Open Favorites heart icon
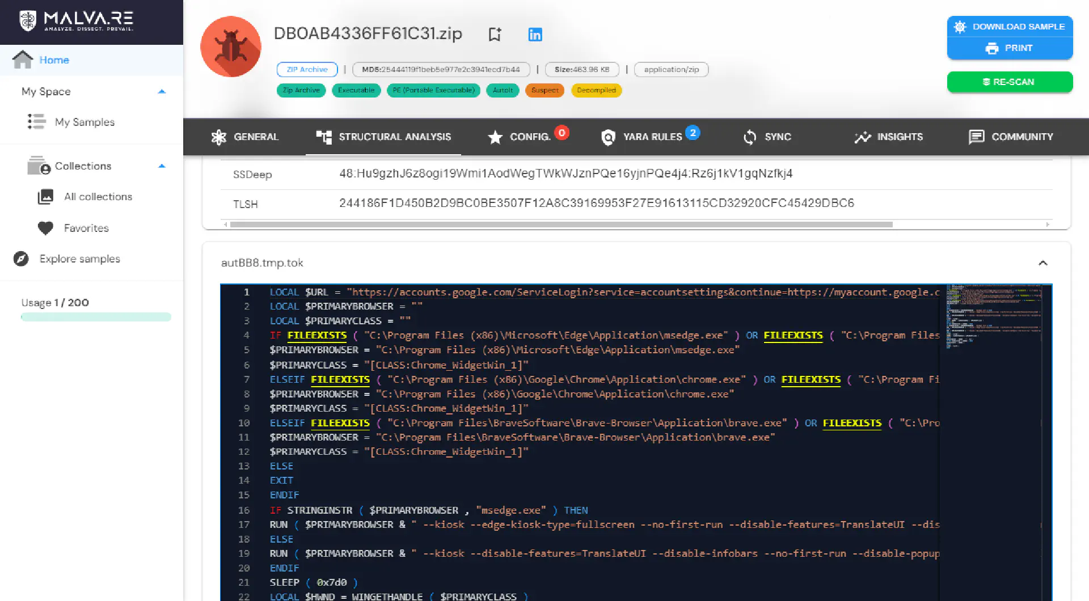The image size is (1089, 601). pos(45,228)
